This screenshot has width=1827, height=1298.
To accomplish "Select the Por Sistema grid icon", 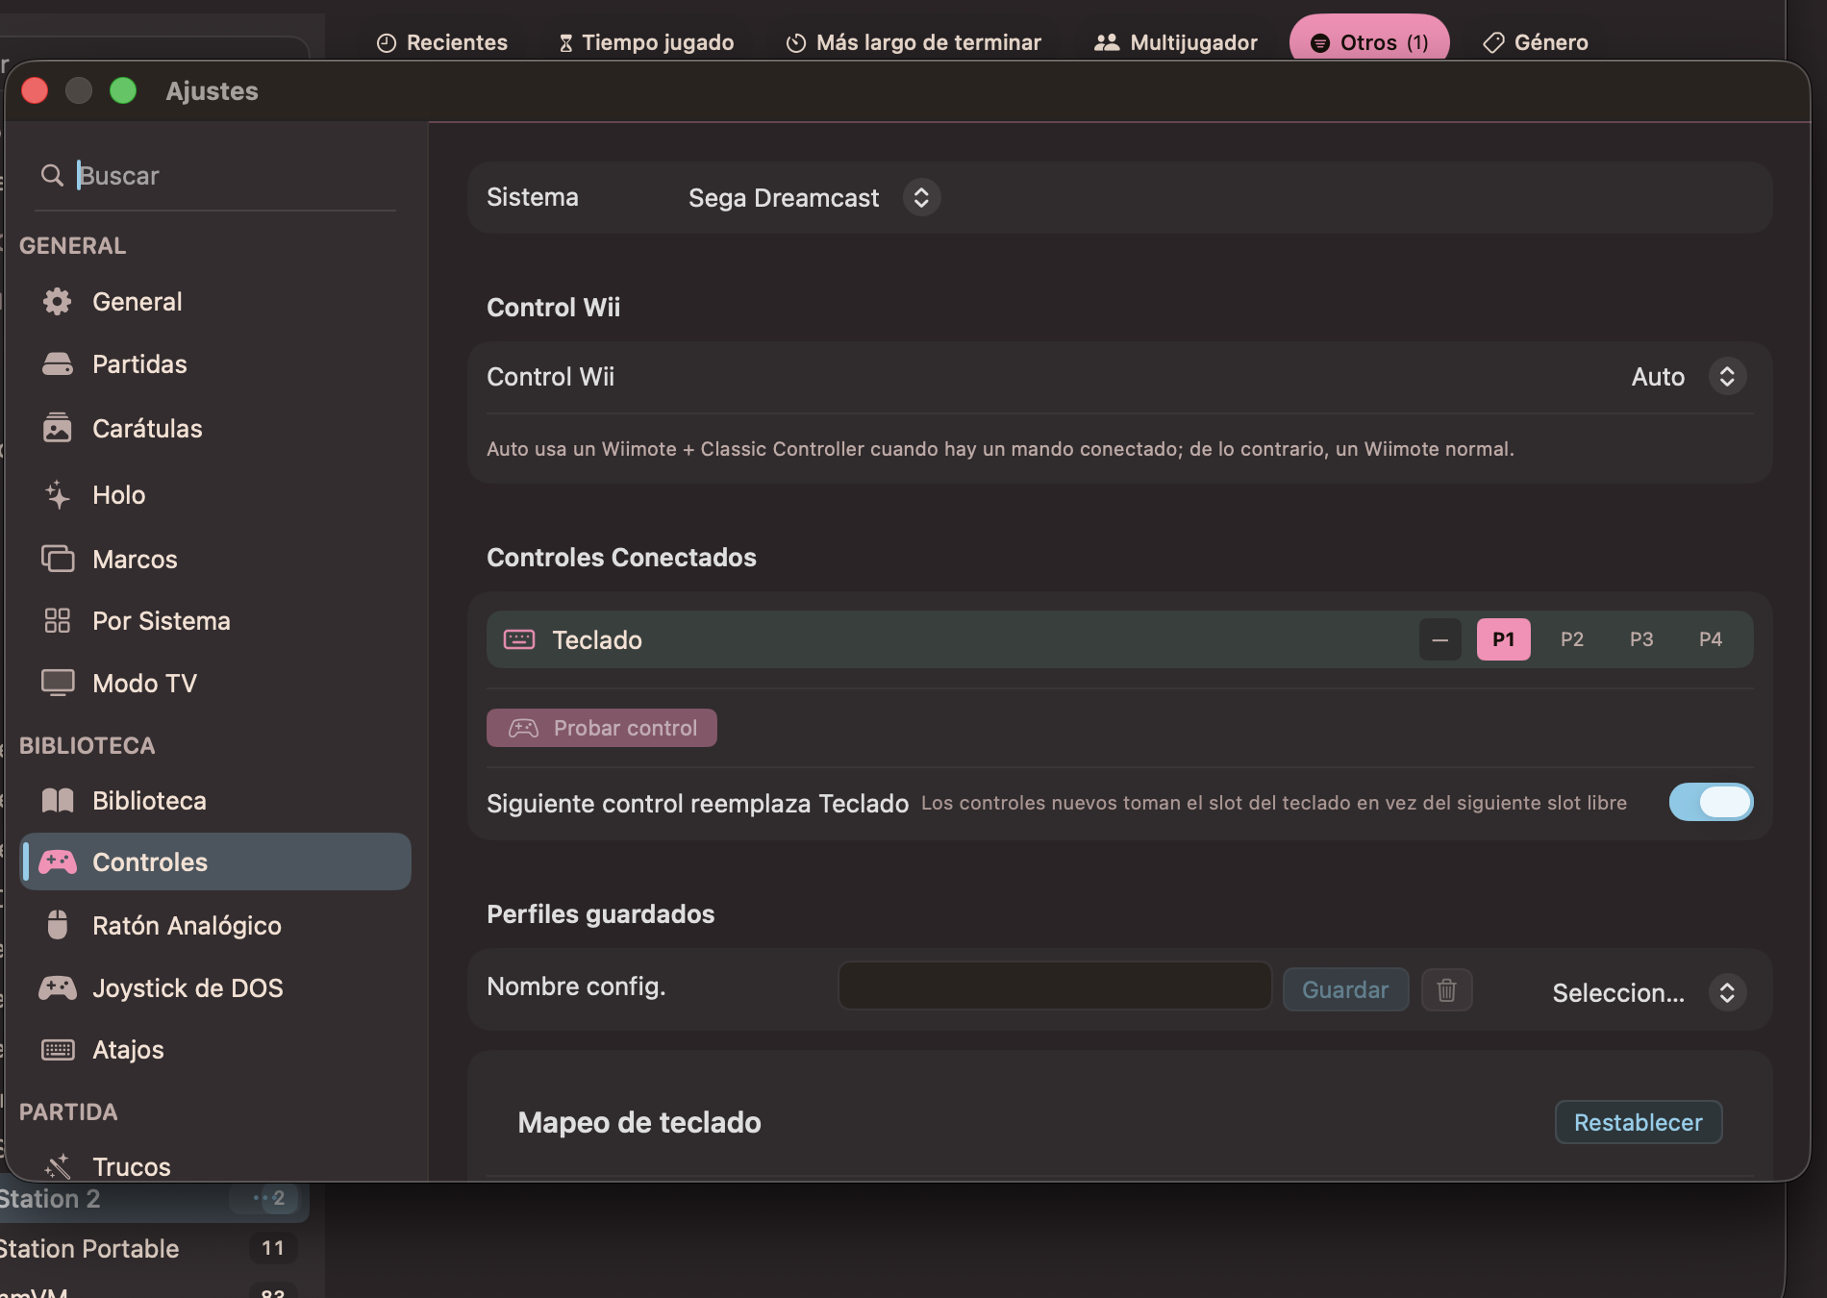I will click(x=58, y=621).
